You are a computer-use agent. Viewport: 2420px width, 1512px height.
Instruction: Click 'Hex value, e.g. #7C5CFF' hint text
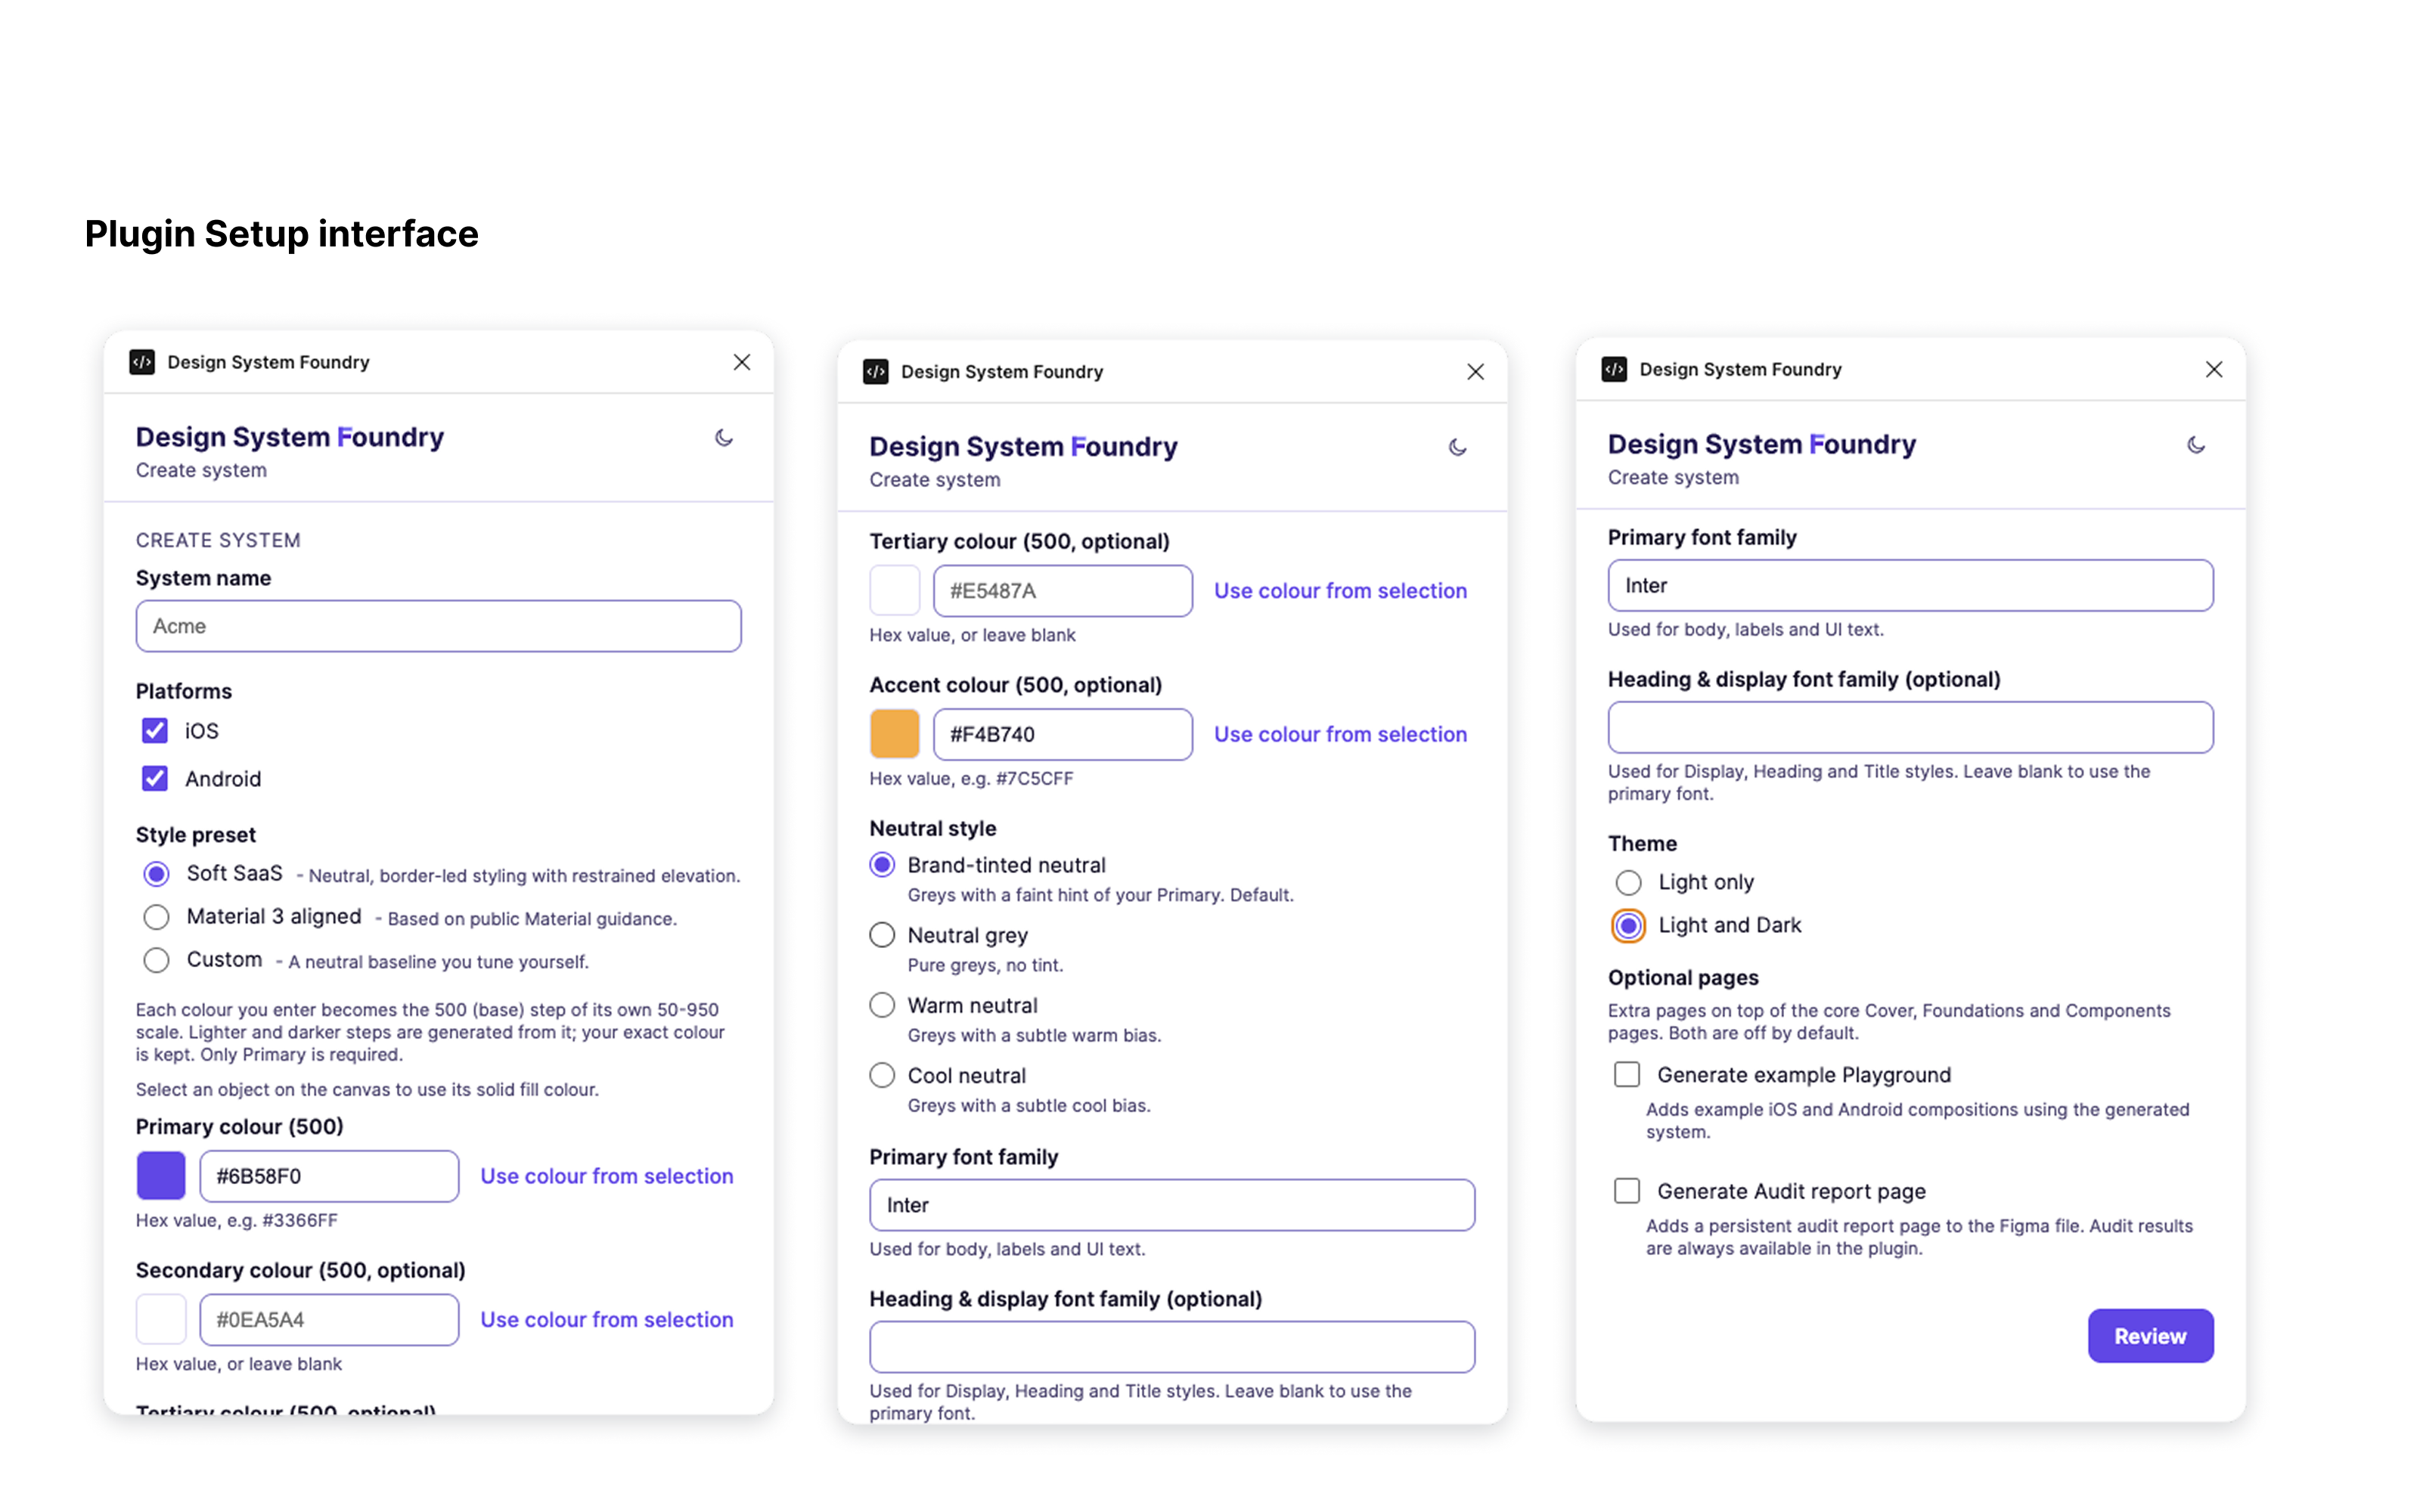[971, 778]
